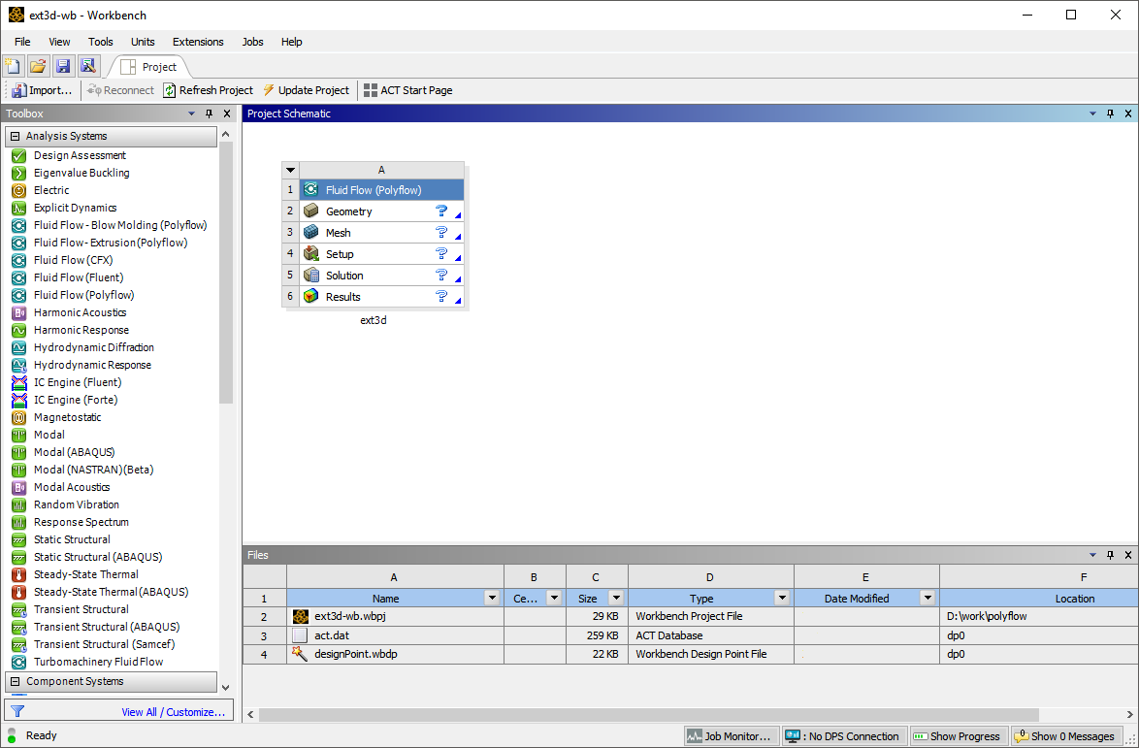The image size is (1139, 748).
Task: Click the New Project toolbar icon
Action: pyautogui.click(x=13, y=67)
